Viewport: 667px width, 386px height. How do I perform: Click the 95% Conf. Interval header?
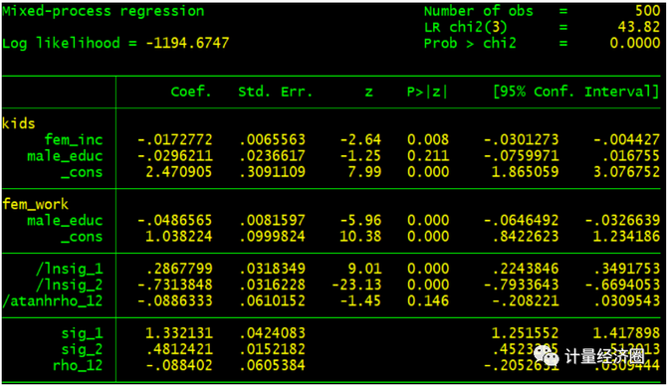576,92
